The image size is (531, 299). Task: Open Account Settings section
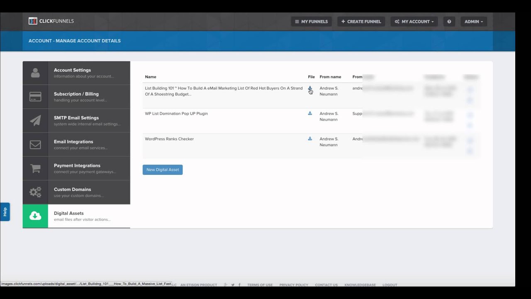(76, 73)
